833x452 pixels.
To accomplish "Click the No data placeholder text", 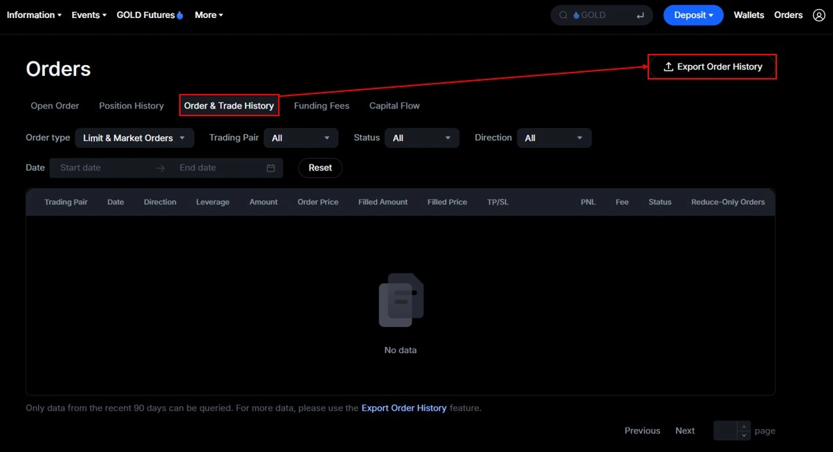I will (401, 350).
